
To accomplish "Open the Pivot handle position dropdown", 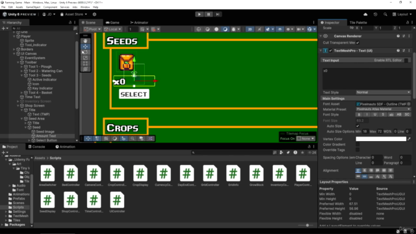I will tap(92, 29).
